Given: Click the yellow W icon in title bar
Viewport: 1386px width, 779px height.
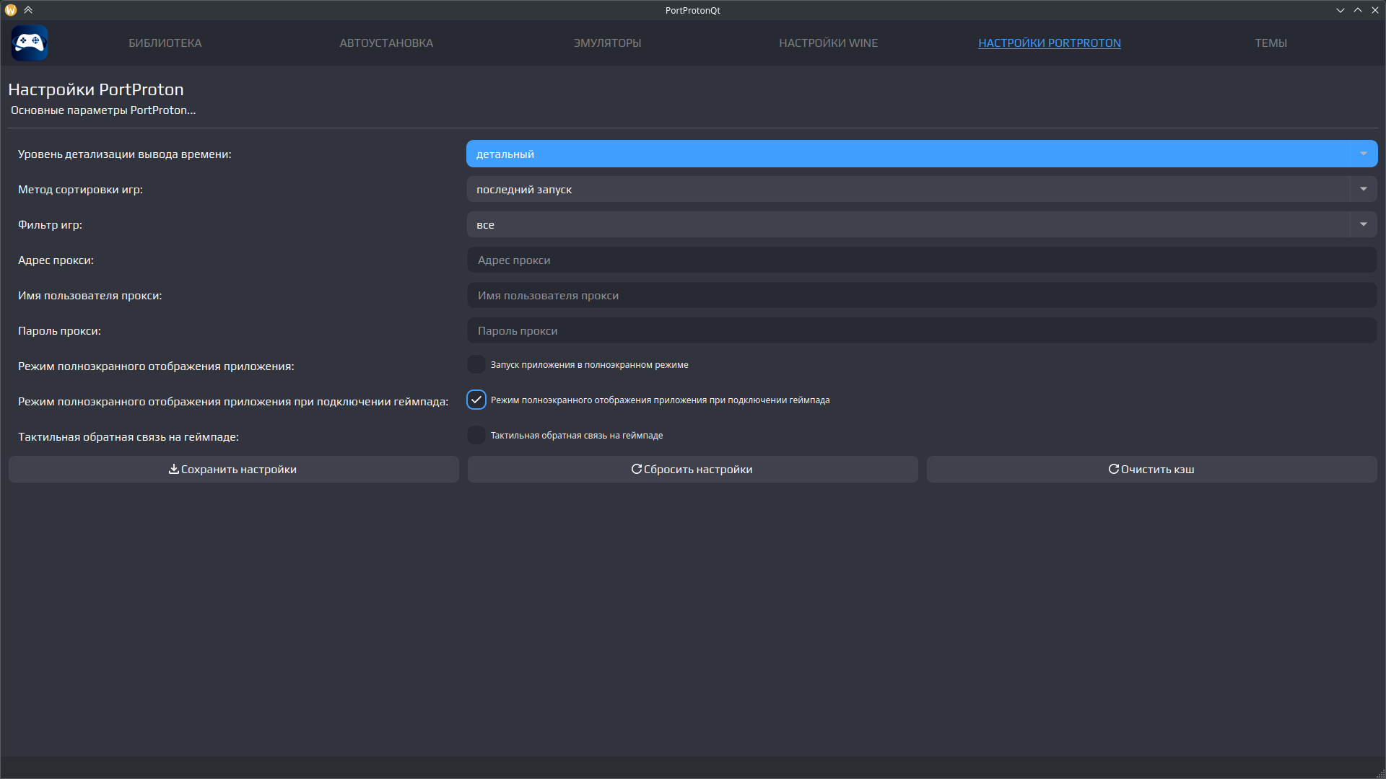Looking at the screenshot, I should pyautogui.click(x=10, y=10).
